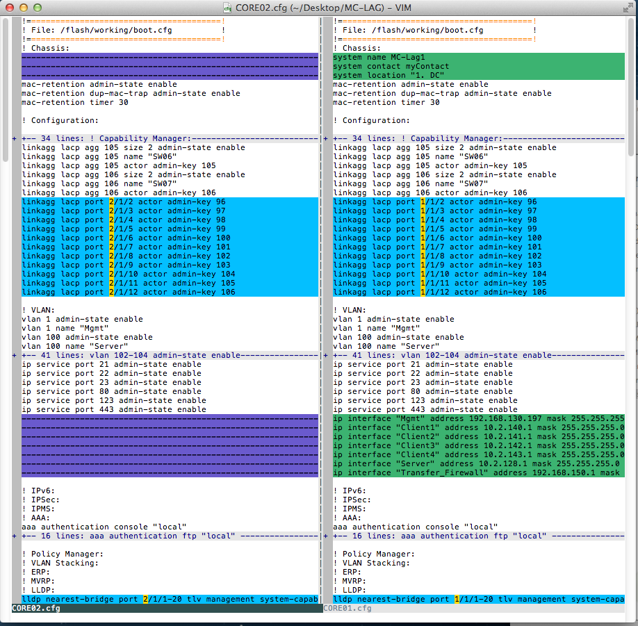Viewport: 638px width, 626px height.
Task: Click the vertical split divider between the panes
Action: (320, 313)
